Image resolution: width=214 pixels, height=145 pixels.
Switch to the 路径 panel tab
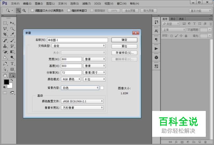pos(173,19)
